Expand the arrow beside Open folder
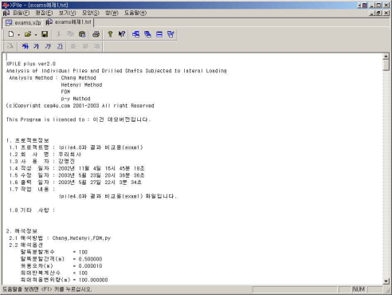392x298 pixels. (x=36, y=34)
